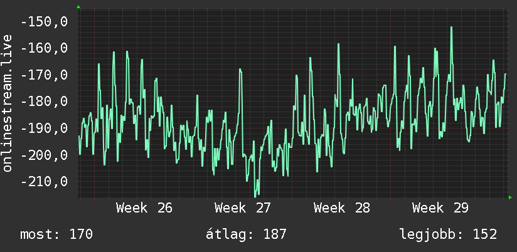
Task: Click the green arrow ending the X axis
Action: (x=510, y=197)
